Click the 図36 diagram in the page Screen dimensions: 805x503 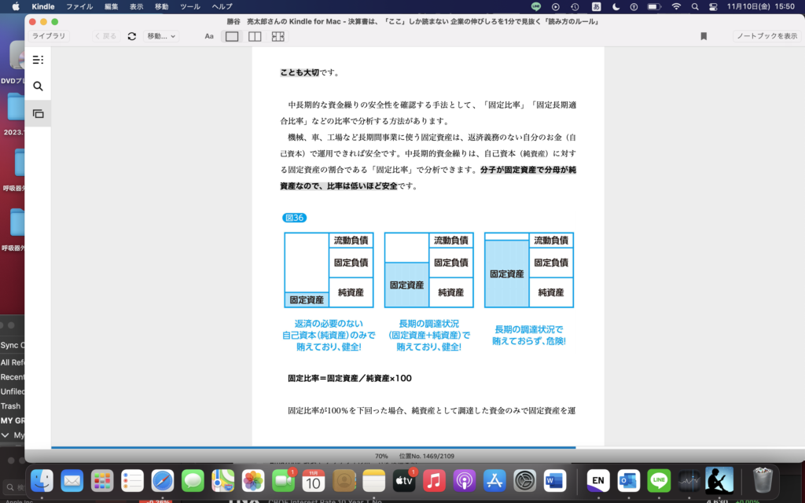pos(428,270)
